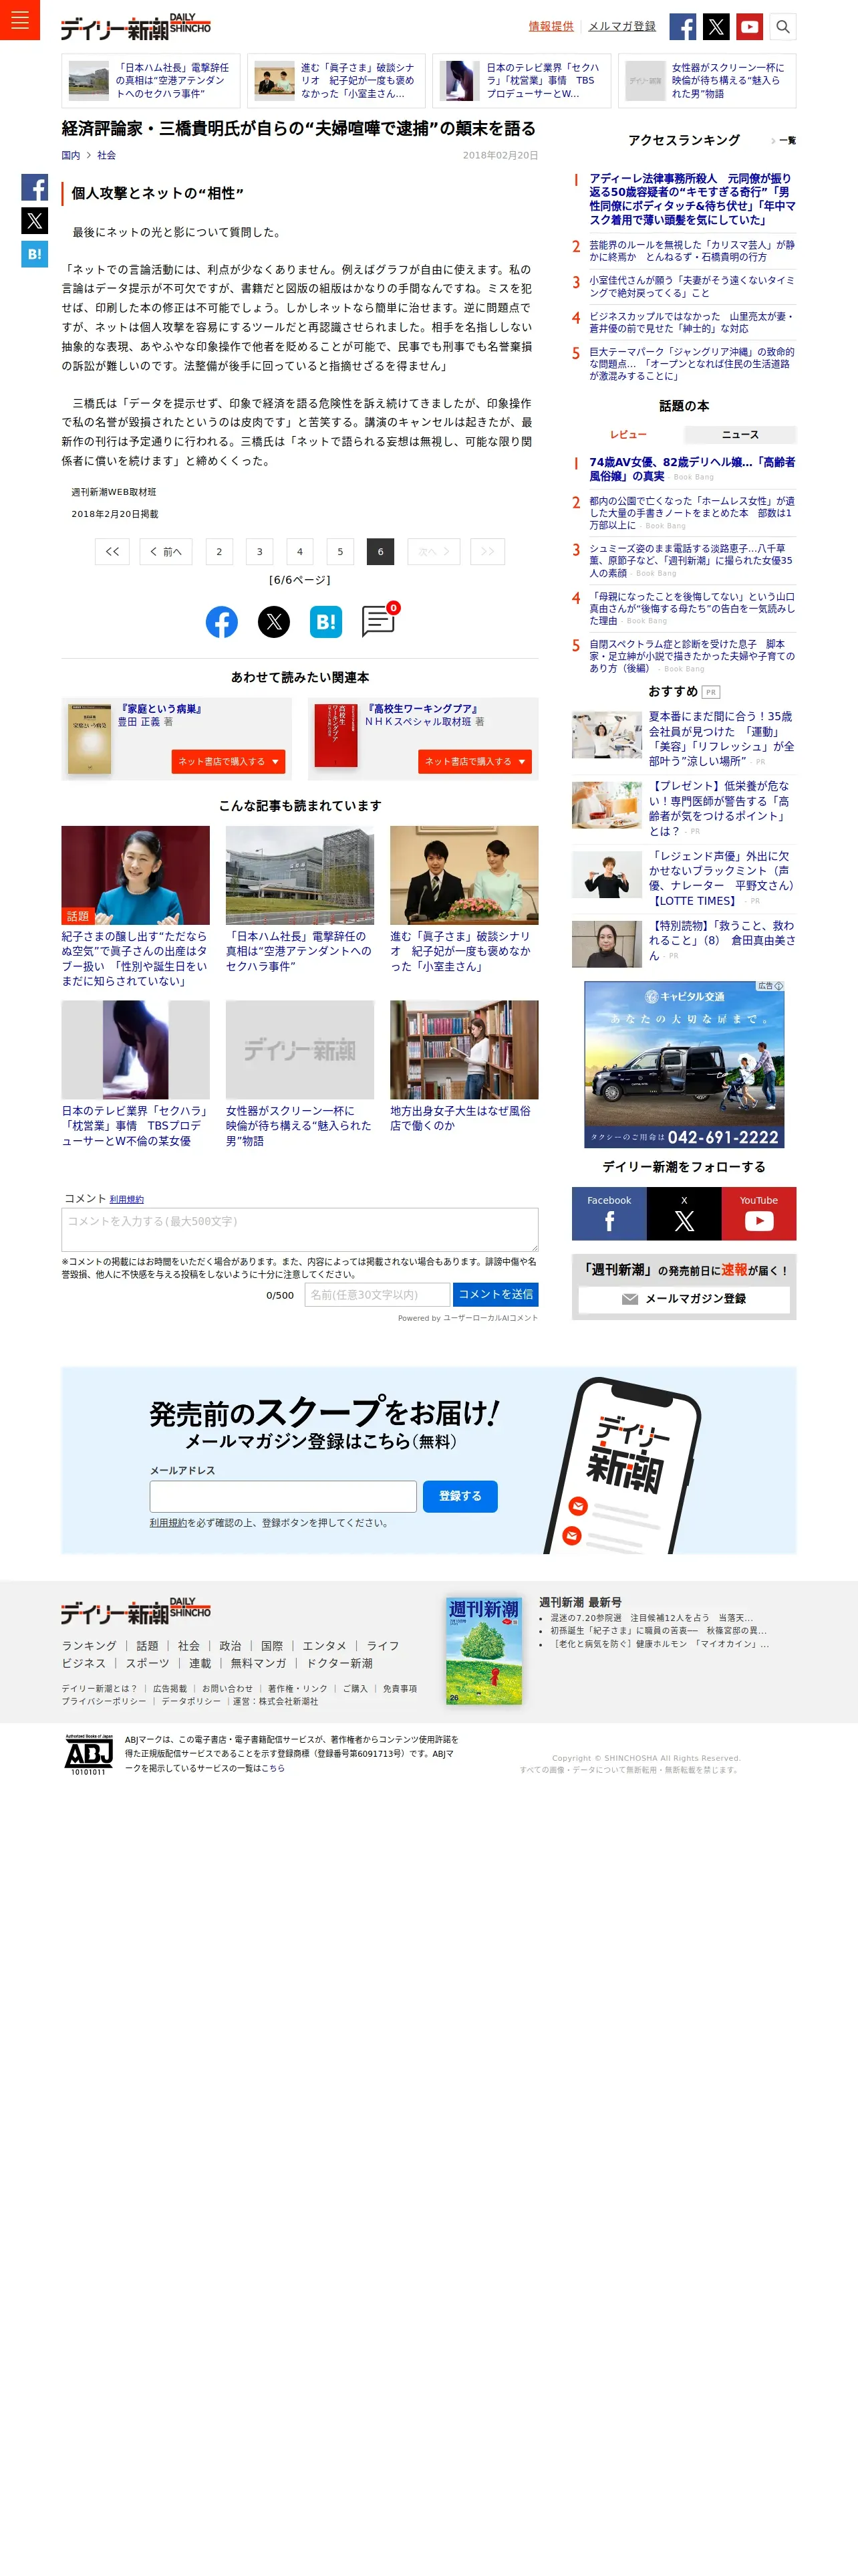Open ranking article 芸能界のルールを無視した
Screen dimensions: 858x2576
point(691,250)
